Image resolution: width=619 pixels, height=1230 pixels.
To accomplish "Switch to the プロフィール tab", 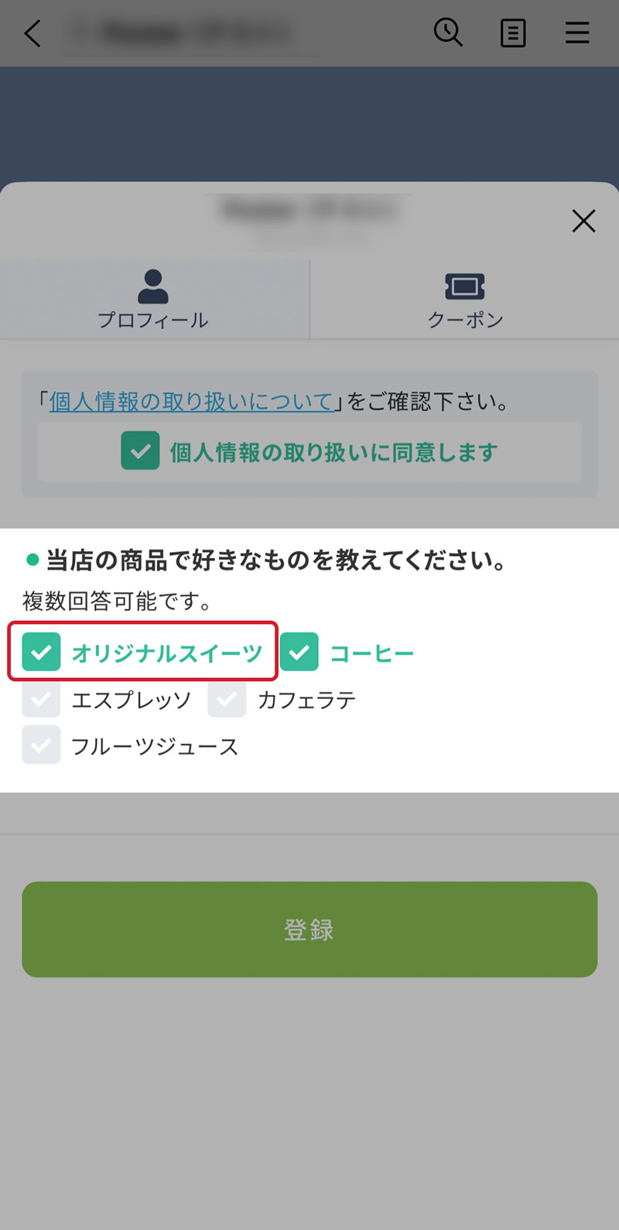I will pos(153,320).
